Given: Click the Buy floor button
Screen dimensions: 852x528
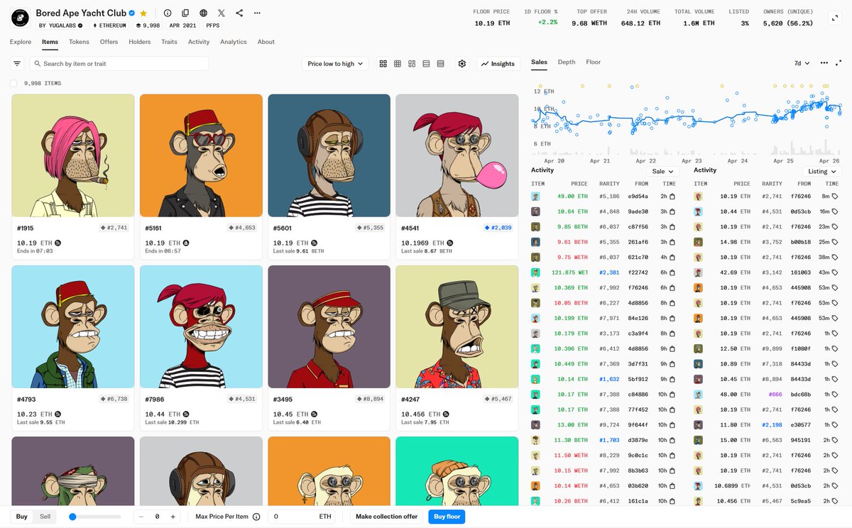Looking at the screenshot, I should click(x=447, y=517).
